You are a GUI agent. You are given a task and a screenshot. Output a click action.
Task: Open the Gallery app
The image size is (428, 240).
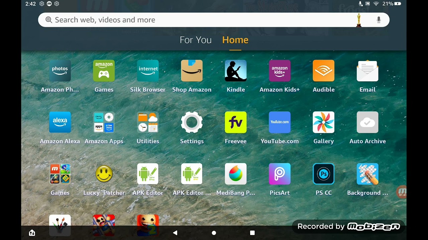(324, 122)
